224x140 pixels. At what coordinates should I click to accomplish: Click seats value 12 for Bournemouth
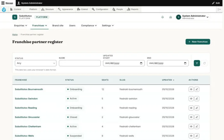click(x=103, y=89)
